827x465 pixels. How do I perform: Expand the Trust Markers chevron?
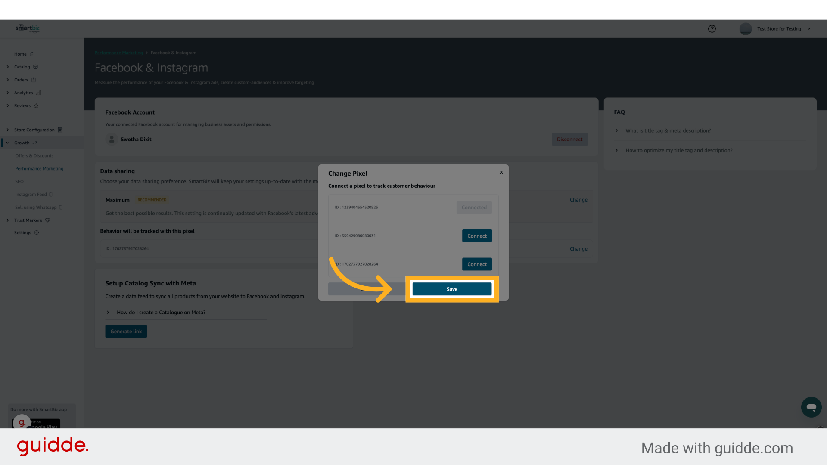pyautogui.click(x=8, y=220)
